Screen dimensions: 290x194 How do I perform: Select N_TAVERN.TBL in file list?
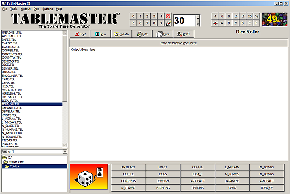(x=32, y=133)
